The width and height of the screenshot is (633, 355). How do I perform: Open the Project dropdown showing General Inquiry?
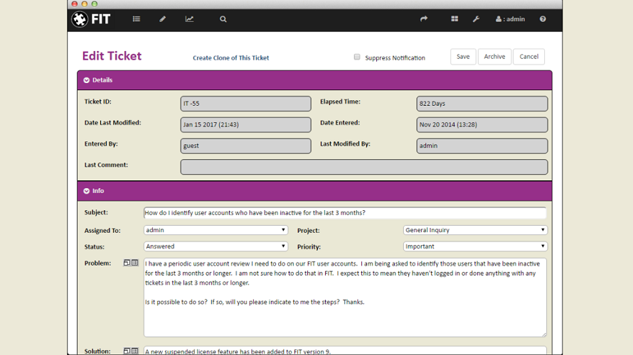[x=475, y=230]
